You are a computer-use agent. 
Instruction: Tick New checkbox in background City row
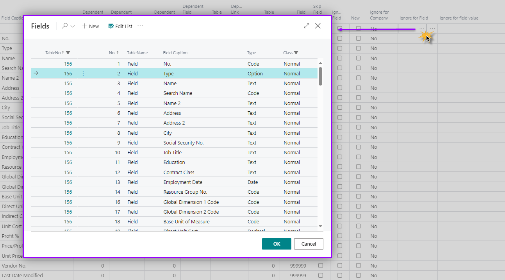tap(359, 108)
